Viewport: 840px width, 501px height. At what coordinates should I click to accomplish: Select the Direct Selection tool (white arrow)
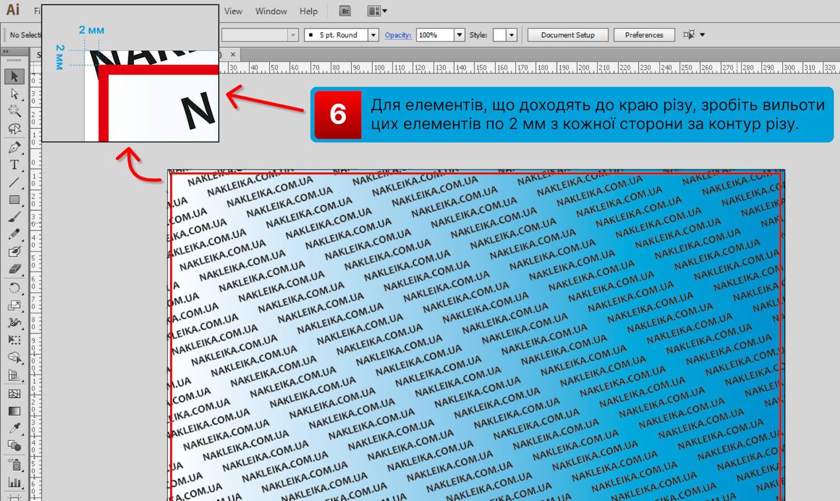pos(15,93)
